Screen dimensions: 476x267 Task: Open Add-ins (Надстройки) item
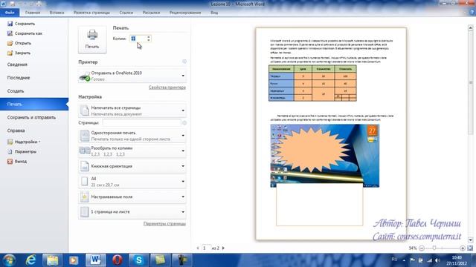(x=24, y=142)
